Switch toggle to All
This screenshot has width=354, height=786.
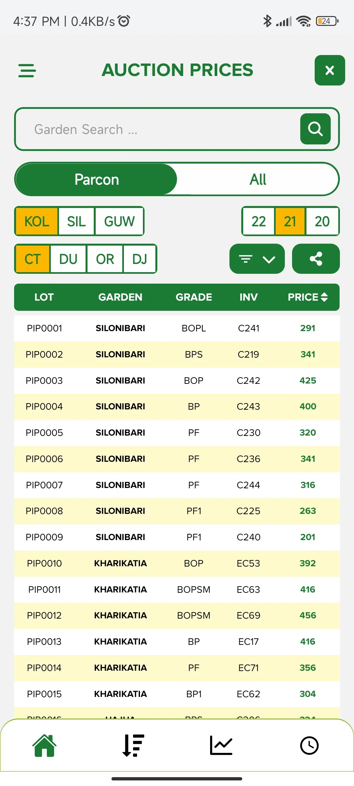258,179
